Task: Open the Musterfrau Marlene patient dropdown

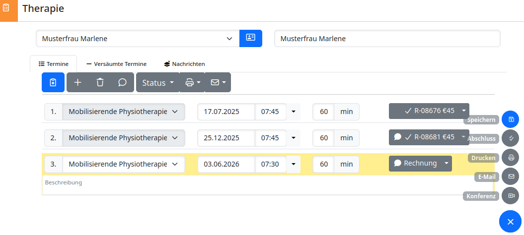Action: (138, 38)
